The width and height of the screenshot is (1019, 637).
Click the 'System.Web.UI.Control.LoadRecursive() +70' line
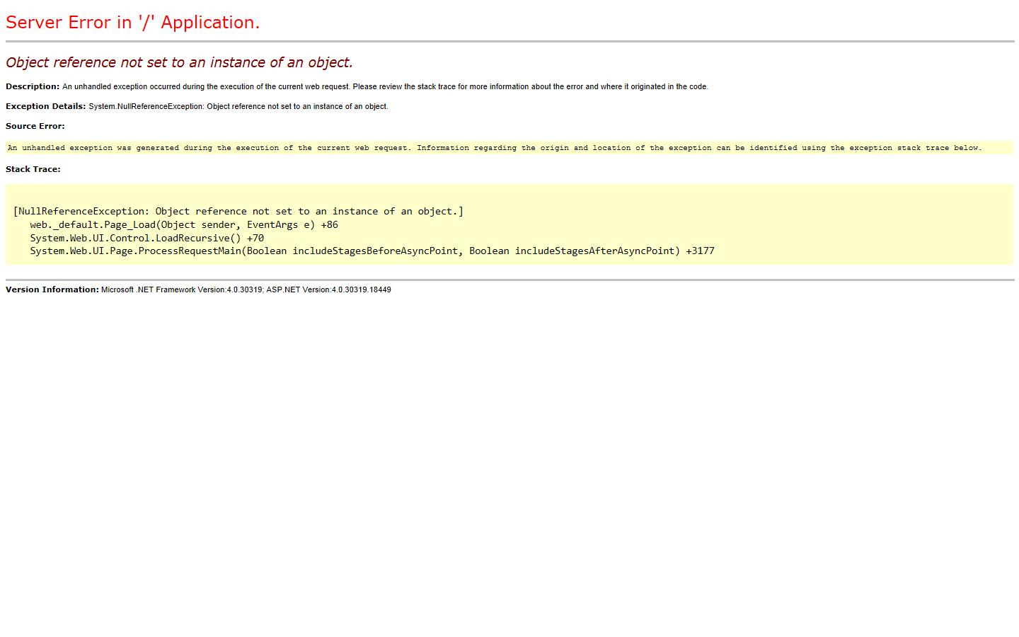click(146, 238)
